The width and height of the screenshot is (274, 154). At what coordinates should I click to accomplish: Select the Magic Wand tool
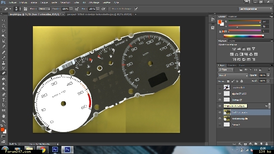3,36
